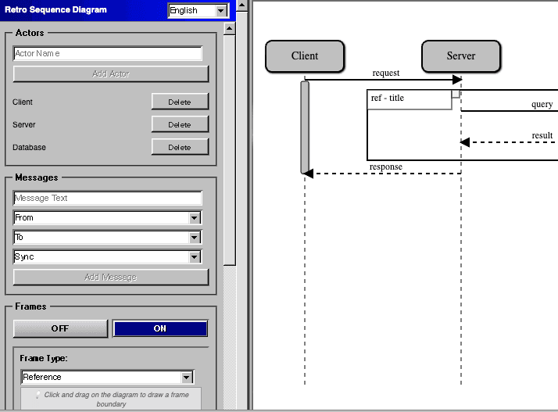Click the Server name in actors list
Screen dimensions: 558x412
coord(24,125)
